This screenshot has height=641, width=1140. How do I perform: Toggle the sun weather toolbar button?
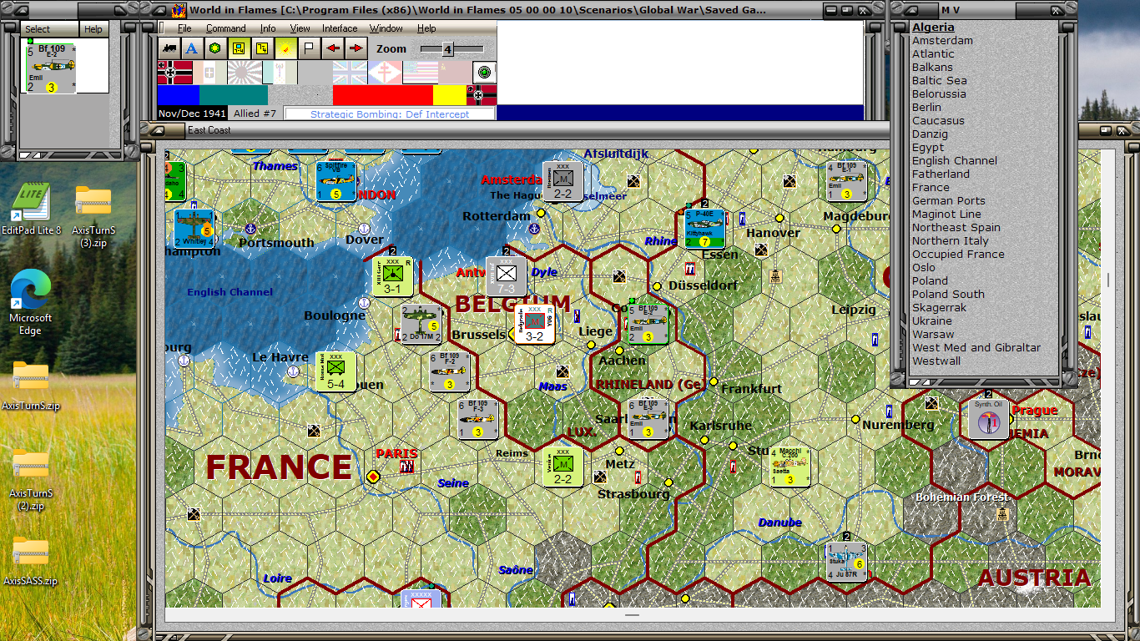click(x=285, y=48)
